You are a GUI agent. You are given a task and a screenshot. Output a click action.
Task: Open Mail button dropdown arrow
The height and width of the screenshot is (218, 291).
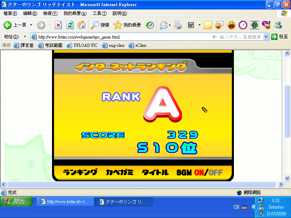pyautogui.click(x=170, y=25)
